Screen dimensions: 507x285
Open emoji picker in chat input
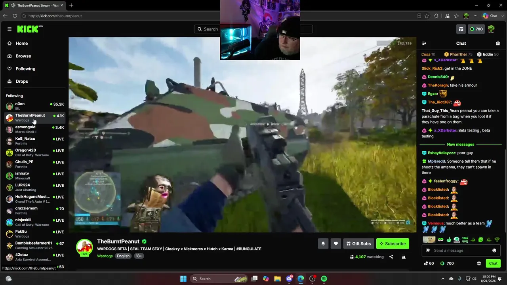point(494,251)
